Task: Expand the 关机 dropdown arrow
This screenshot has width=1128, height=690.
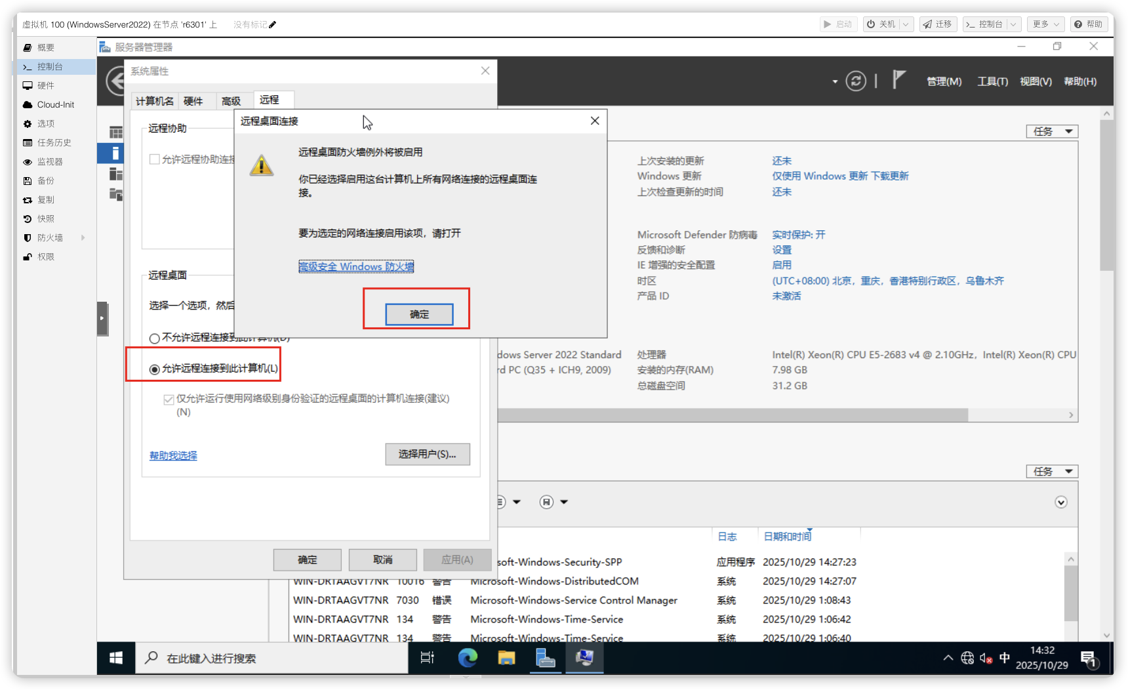Action: (x=906, y=24)
